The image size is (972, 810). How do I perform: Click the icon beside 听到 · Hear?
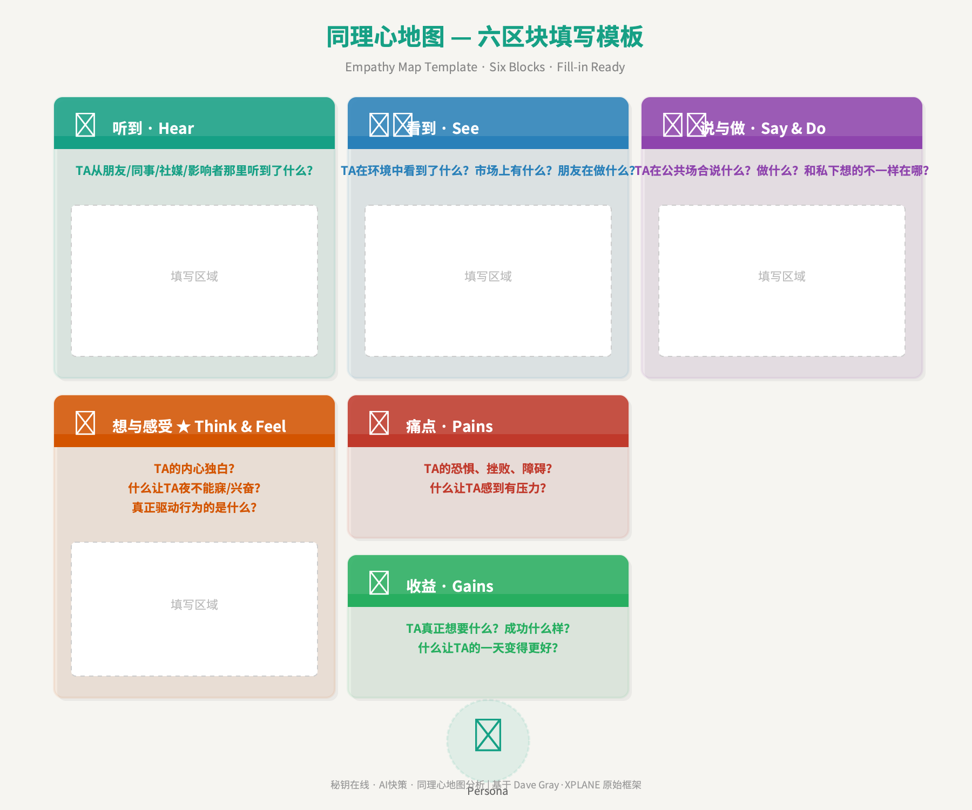(85, 125)
